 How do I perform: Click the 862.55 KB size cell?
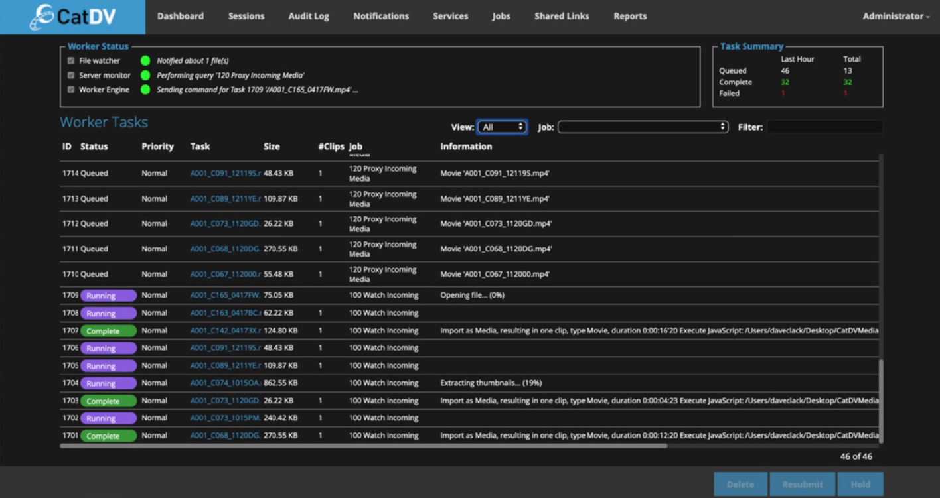point(281,383)
